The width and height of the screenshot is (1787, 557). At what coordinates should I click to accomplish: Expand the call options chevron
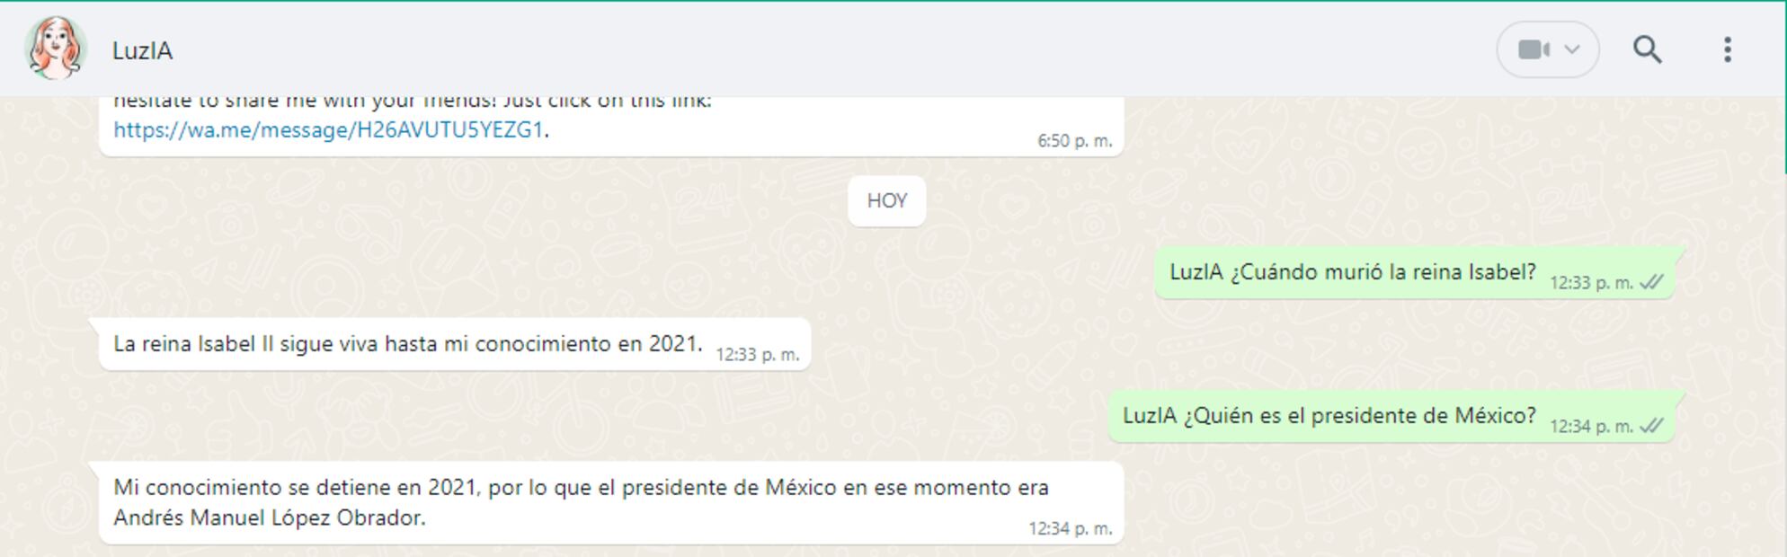click(x=1572, y=49)
